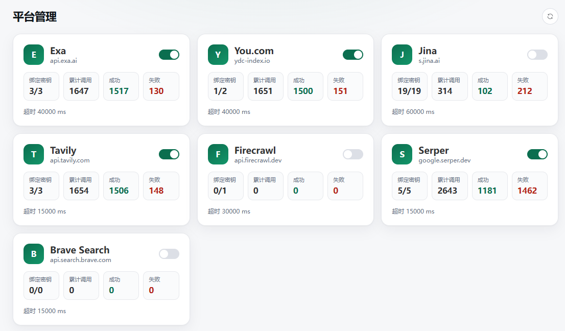Enable the Brave Search toggle

169,254
